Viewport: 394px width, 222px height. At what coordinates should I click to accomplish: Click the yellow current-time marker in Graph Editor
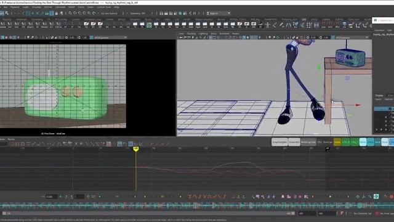pos(135,149)
